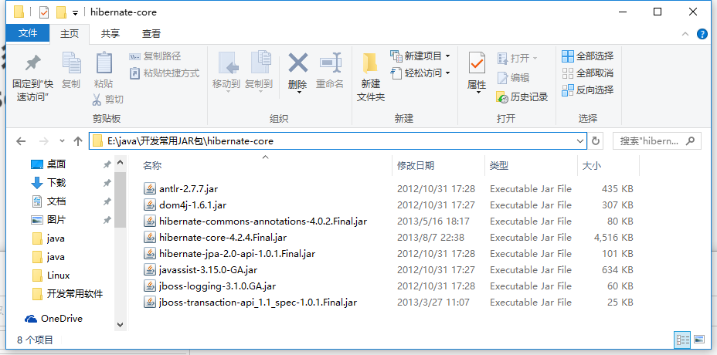Click the blue Help question mark icon
The height and width of the screenshot is (355, 717).
pyautogui.click(x=702, y=34)
